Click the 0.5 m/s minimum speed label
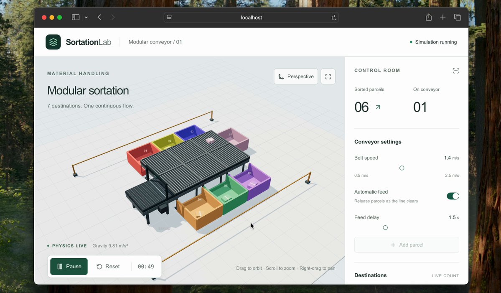This screenshot has height=293, width=501. point(361,176)
